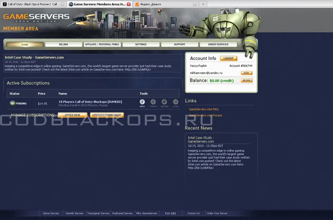
Task: Close the Яндекс.Деньги browser tab
Action: tap(195, 4)
